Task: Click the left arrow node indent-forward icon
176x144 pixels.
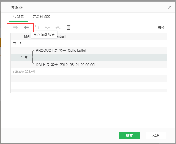Action: pyautogui.click(x=26, y=27)
